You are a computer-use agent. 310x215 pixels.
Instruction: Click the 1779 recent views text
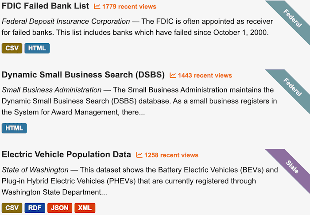coord(129,7)
